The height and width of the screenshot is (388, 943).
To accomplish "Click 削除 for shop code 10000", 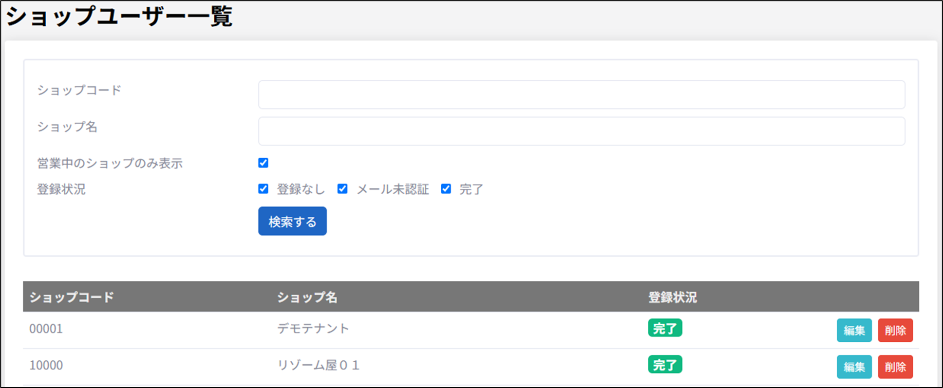I will (x=895, y=367).
